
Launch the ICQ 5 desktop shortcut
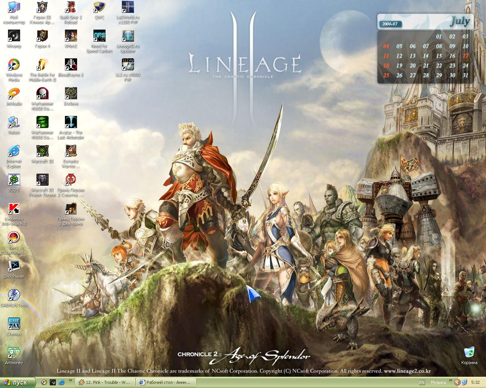pos(14,183)
